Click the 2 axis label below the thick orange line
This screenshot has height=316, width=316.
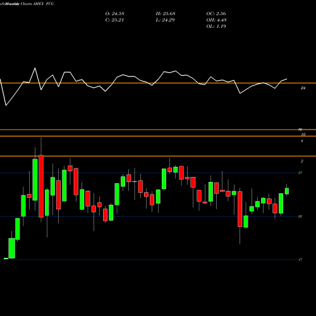302,161
